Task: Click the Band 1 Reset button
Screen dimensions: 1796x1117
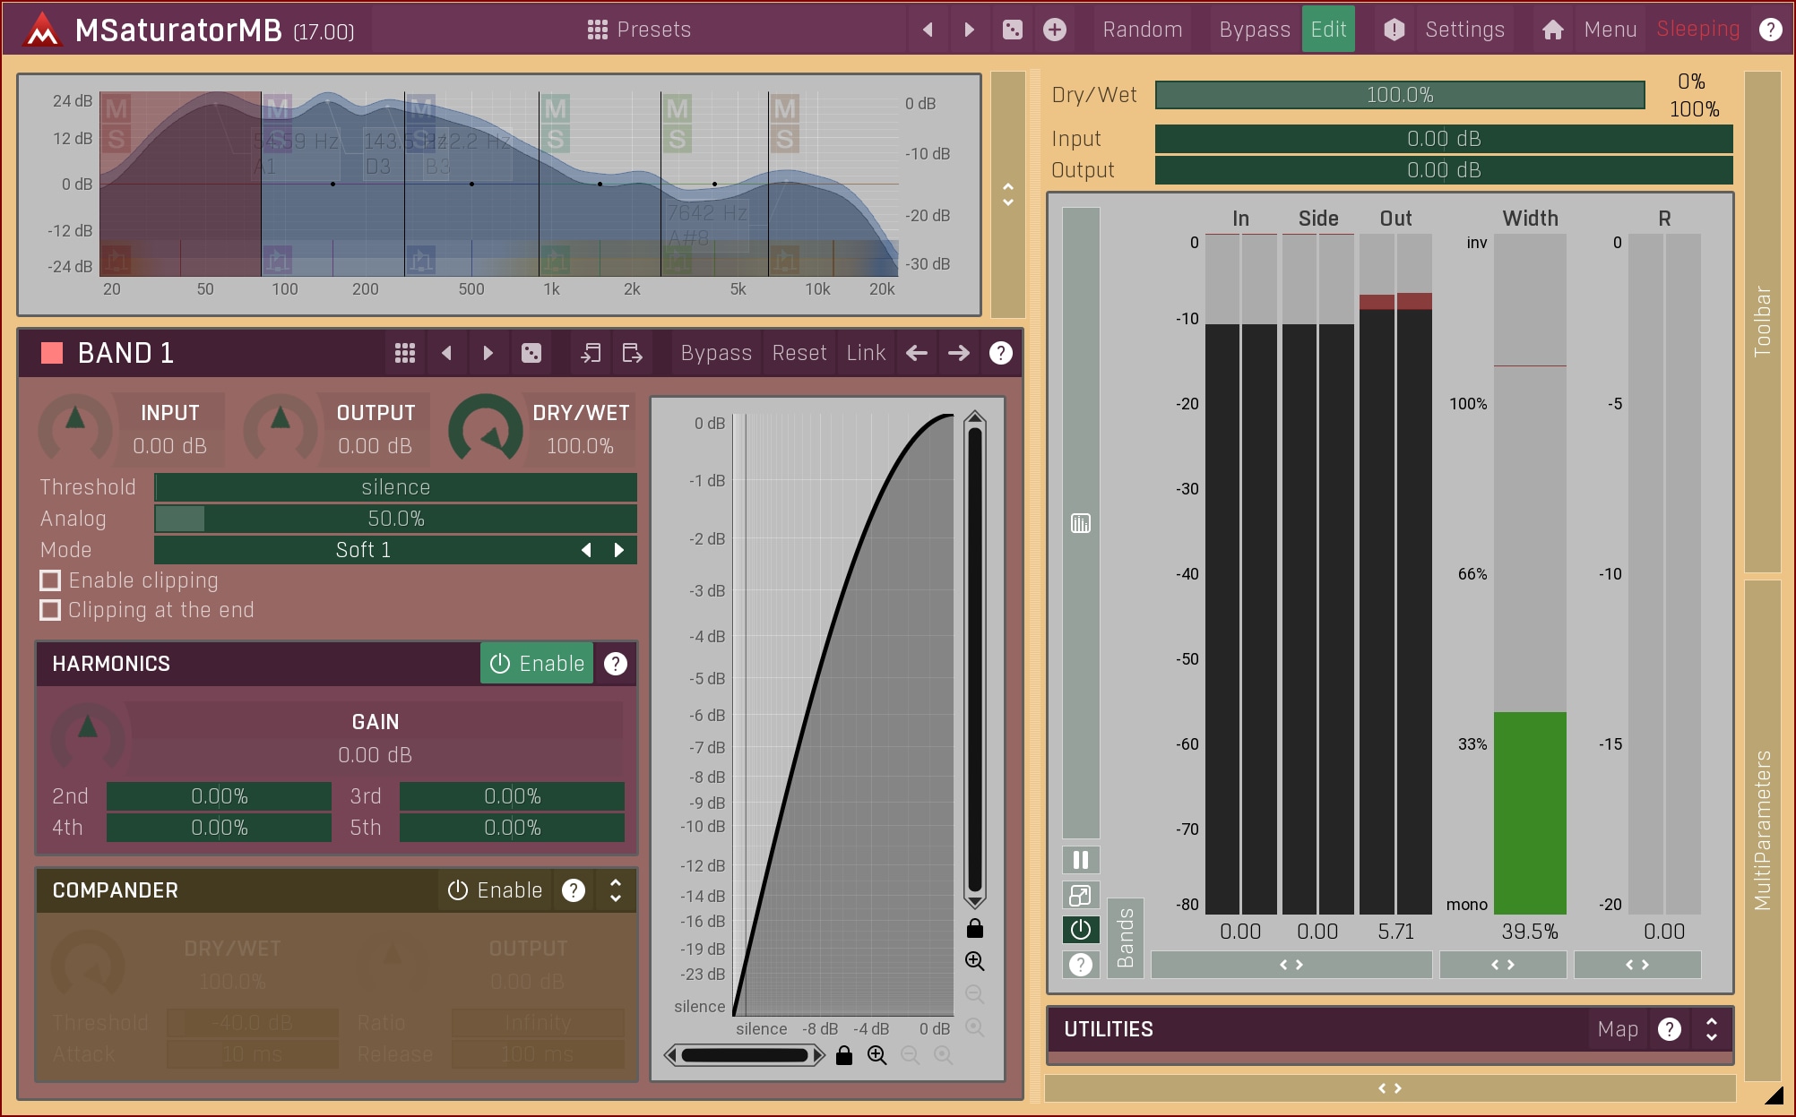Action: click(799, 353)
